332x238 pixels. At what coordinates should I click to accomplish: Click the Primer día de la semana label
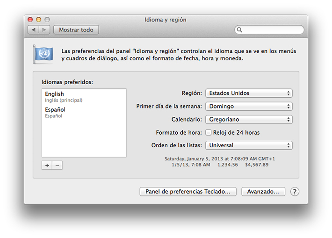pyautogui.click(x=169, y=106)
